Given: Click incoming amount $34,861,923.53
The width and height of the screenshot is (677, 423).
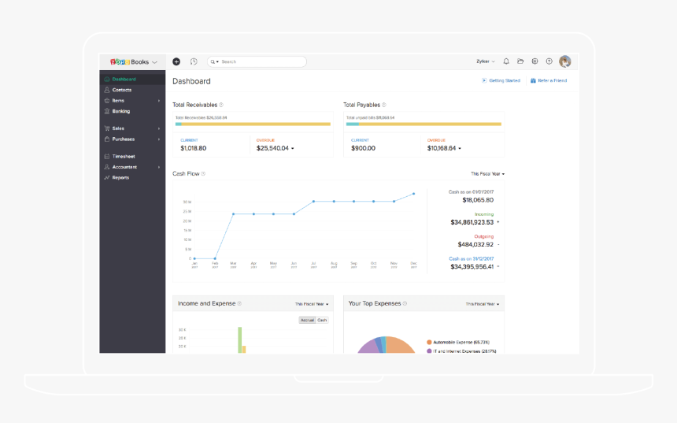Looking at the screenshot, I should click(472, 222).
